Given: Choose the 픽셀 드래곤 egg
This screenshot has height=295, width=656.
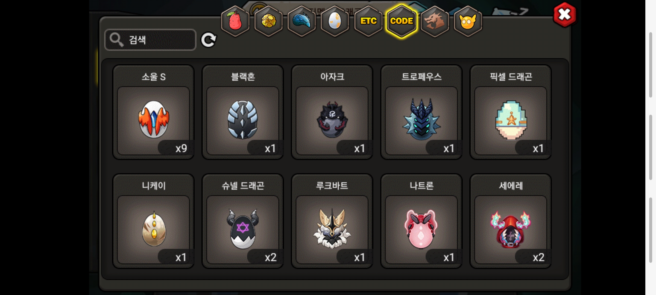Looking at the screenshot, I should 511,112.
